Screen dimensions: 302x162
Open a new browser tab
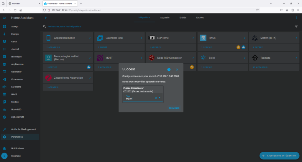tap(81, 4)
